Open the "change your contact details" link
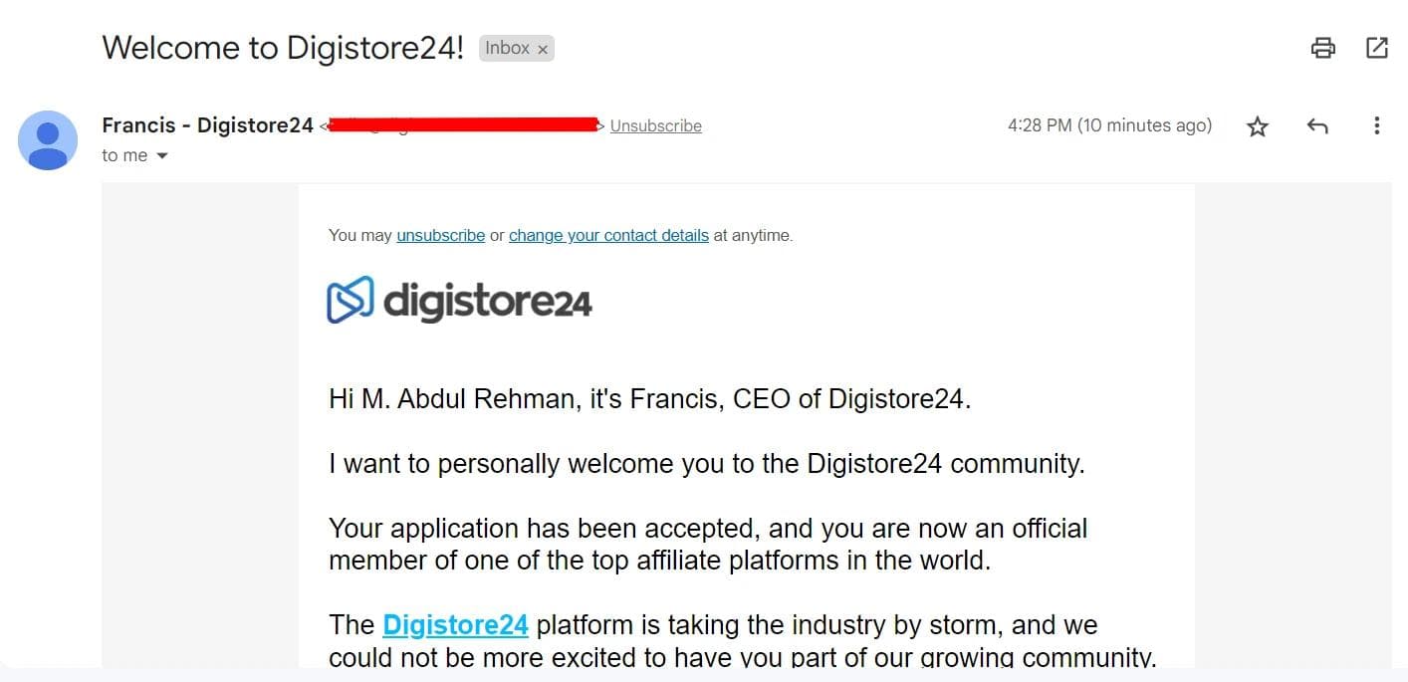Viewport: 1408px width, 682px height. point(608,236)
